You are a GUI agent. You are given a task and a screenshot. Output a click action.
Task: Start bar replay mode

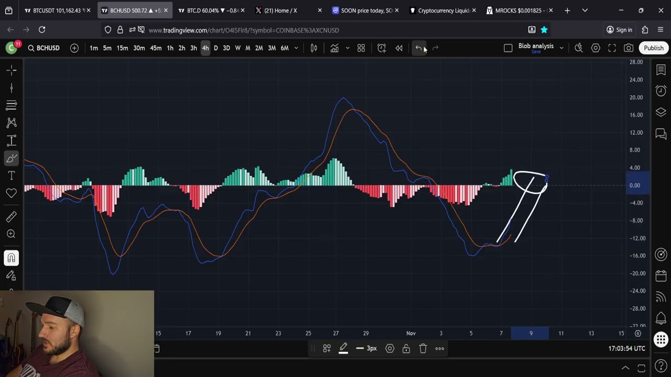[399, 48]
